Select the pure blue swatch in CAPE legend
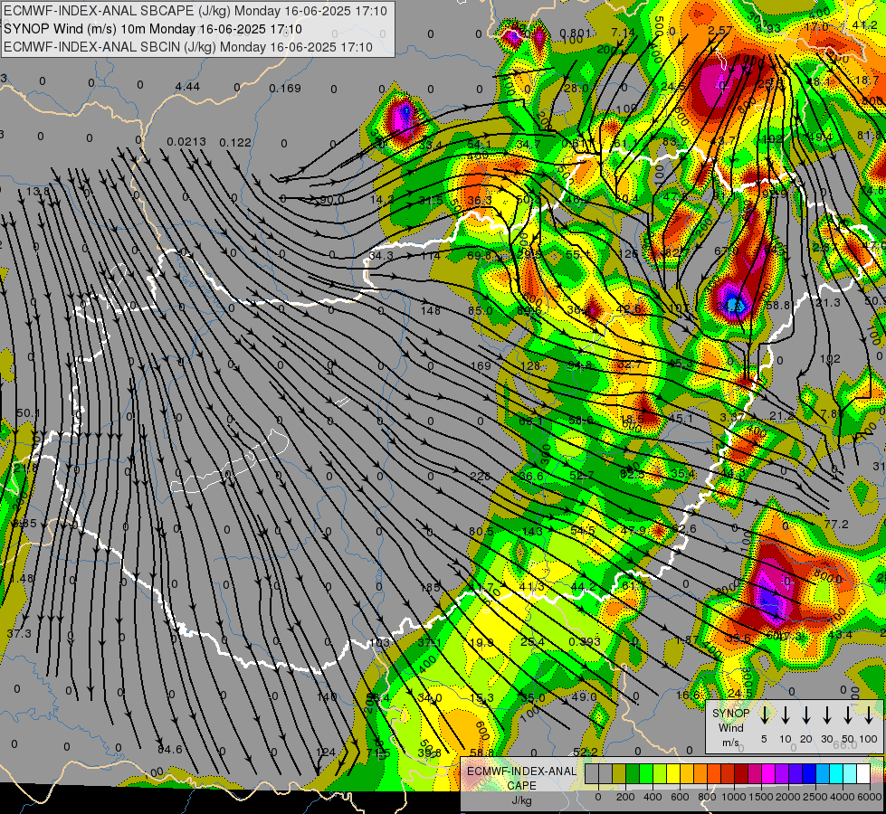The height and width of the screenshot is (814, 886). tap(809, 773)
